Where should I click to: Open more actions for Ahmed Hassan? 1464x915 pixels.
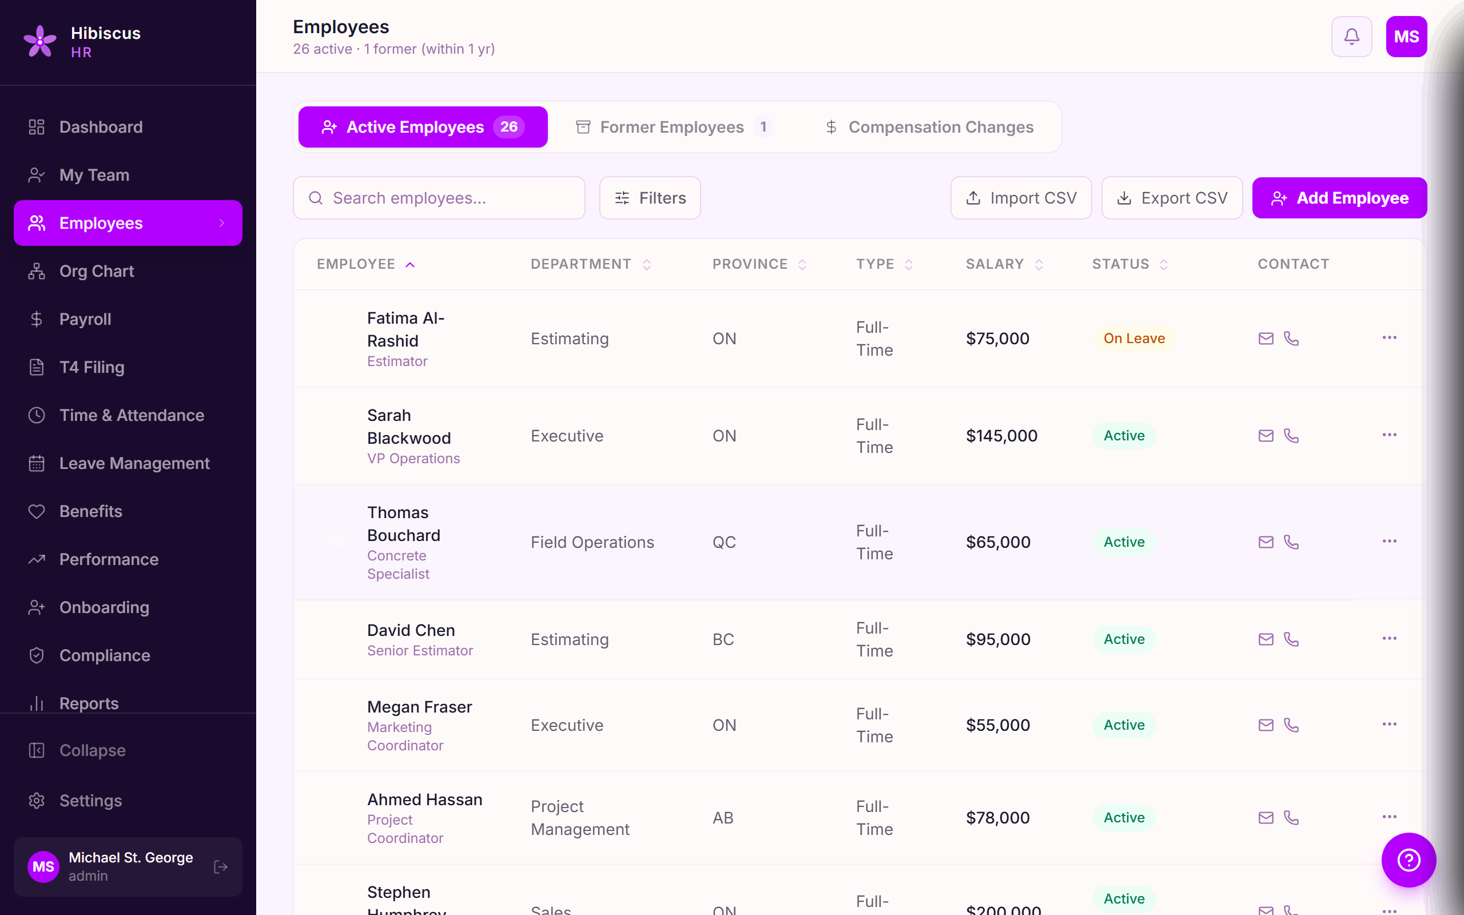click(x=1389, y=817)
